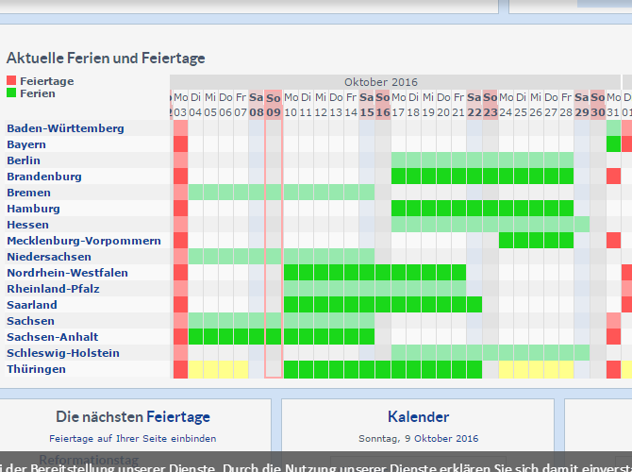Image resolution: width=632 pixels, height=472 pixels.
Task: Click the So 09 day header
Action: pos(274,105)
